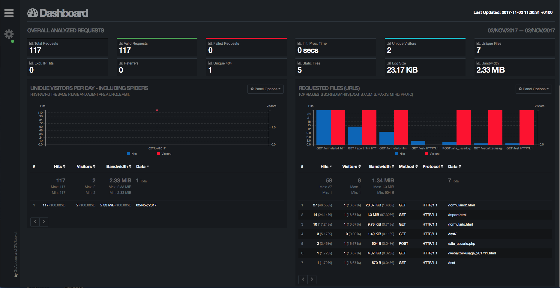
Task: Open Panel Options for Unique Visitors panel
Action: coord(265,89)
